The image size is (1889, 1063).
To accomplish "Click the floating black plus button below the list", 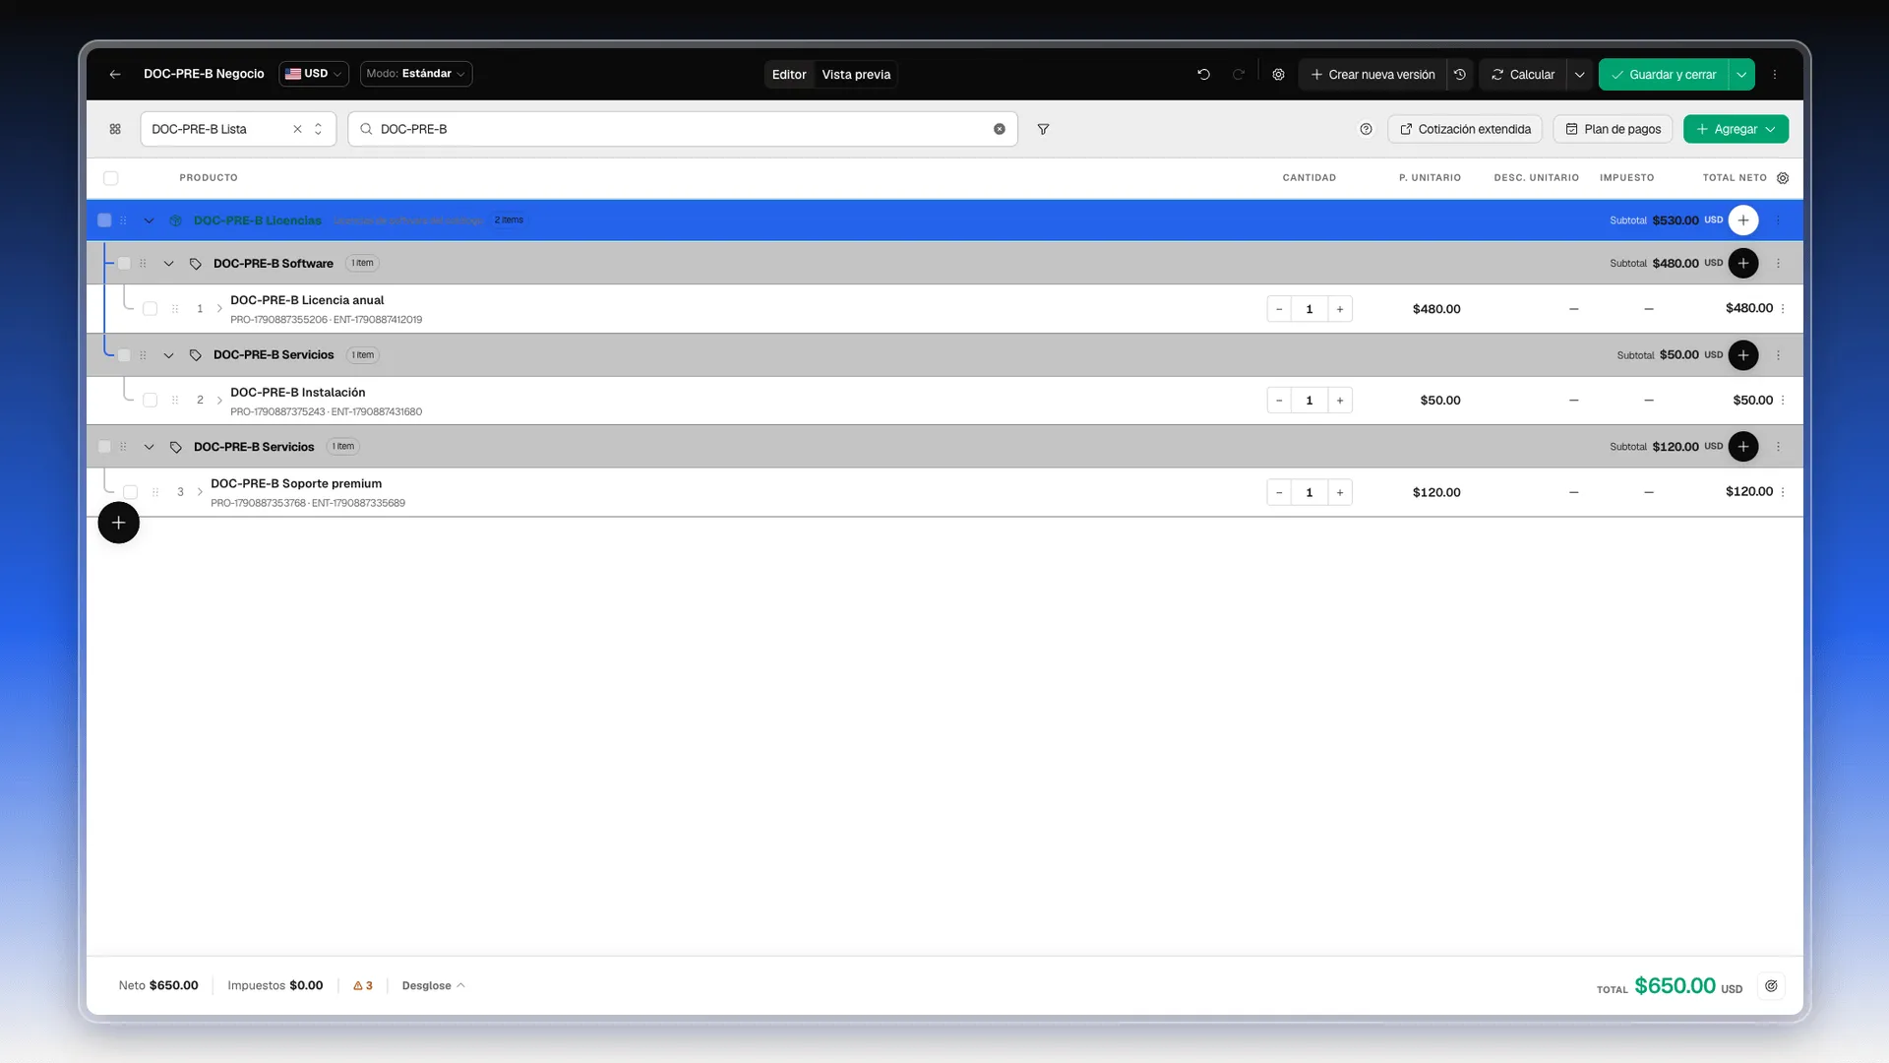I will 118,523.
